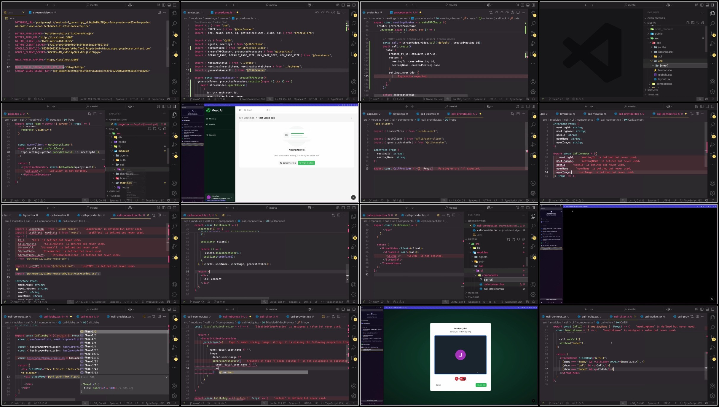Toggle primary sidebar in call-active.tsx window title bar
The height and width of the screenshot is (407, 719).
pos(702,309)
